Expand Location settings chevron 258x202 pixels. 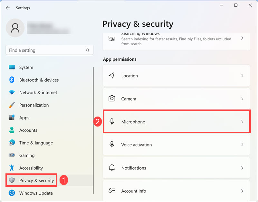point(242,76)
